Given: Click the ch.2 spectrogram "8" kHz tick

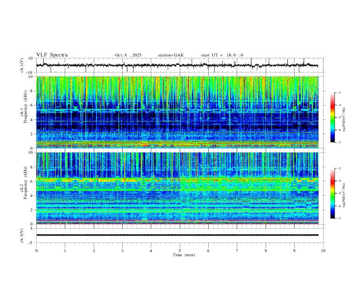Looking at the screenshot, I should click(x=32, y=167).
